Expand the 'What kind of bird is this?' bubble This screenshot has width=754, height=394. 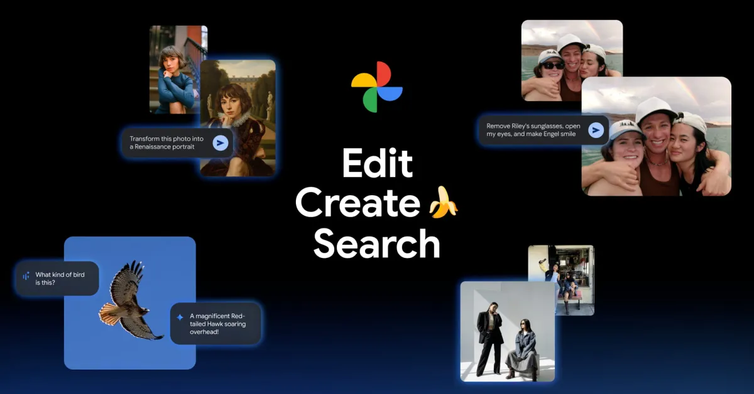pos(57,279)
